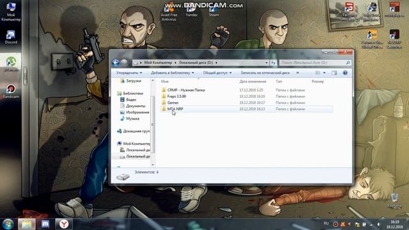Select the MTA NRP folder
Image resolution: width=409 pixels, height=230 pixels.
(x=175, y=109)
